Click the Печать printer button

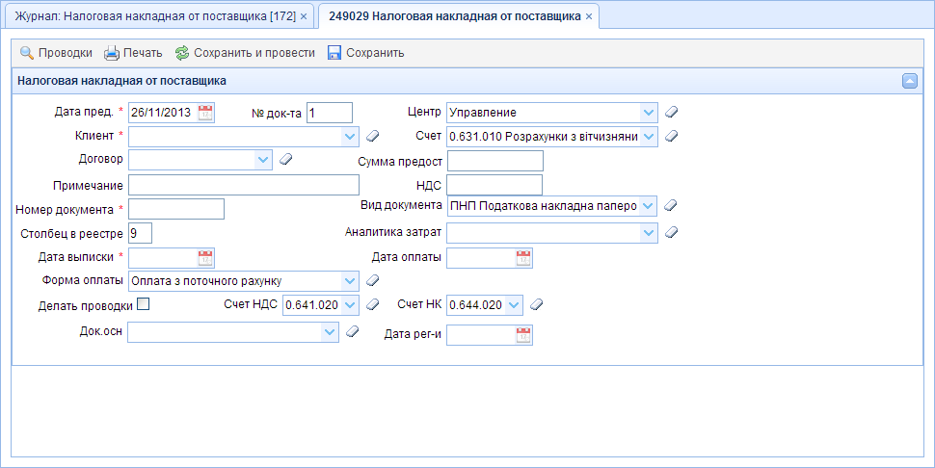coord(133,53)
